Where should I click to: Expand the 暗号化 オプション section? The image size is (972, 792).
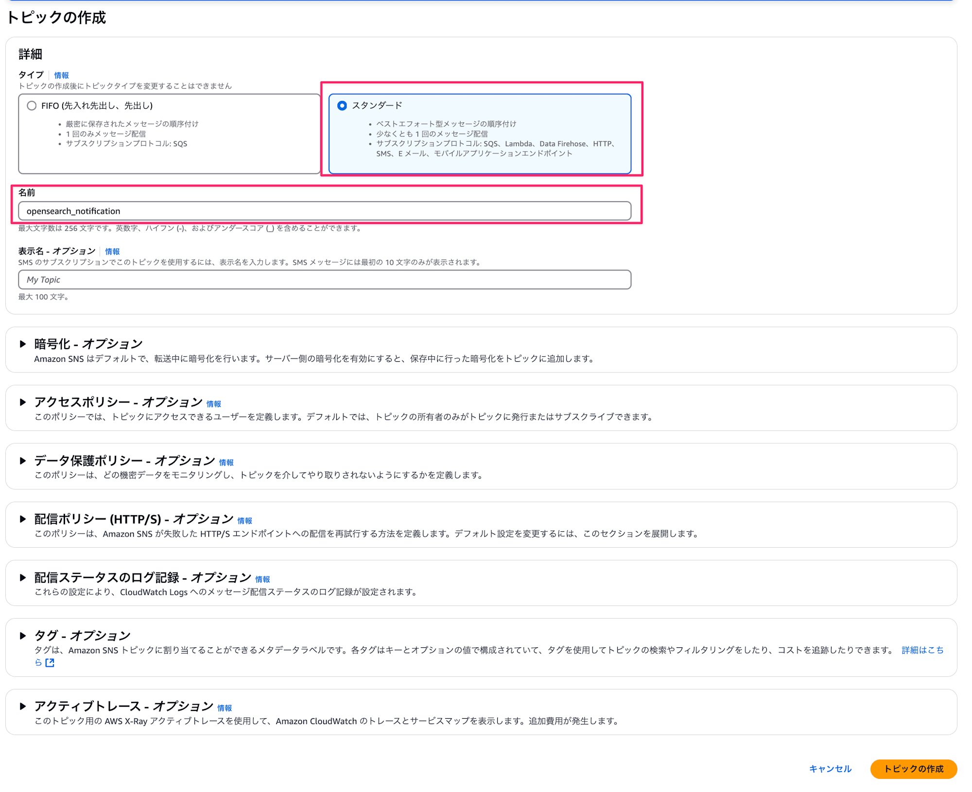pos(22,344)
